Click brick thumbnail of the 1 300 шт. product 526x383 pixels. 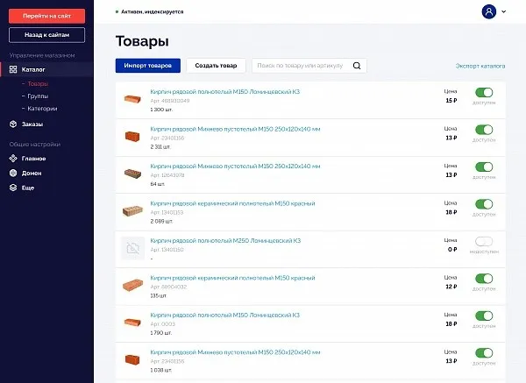point(132,99)
